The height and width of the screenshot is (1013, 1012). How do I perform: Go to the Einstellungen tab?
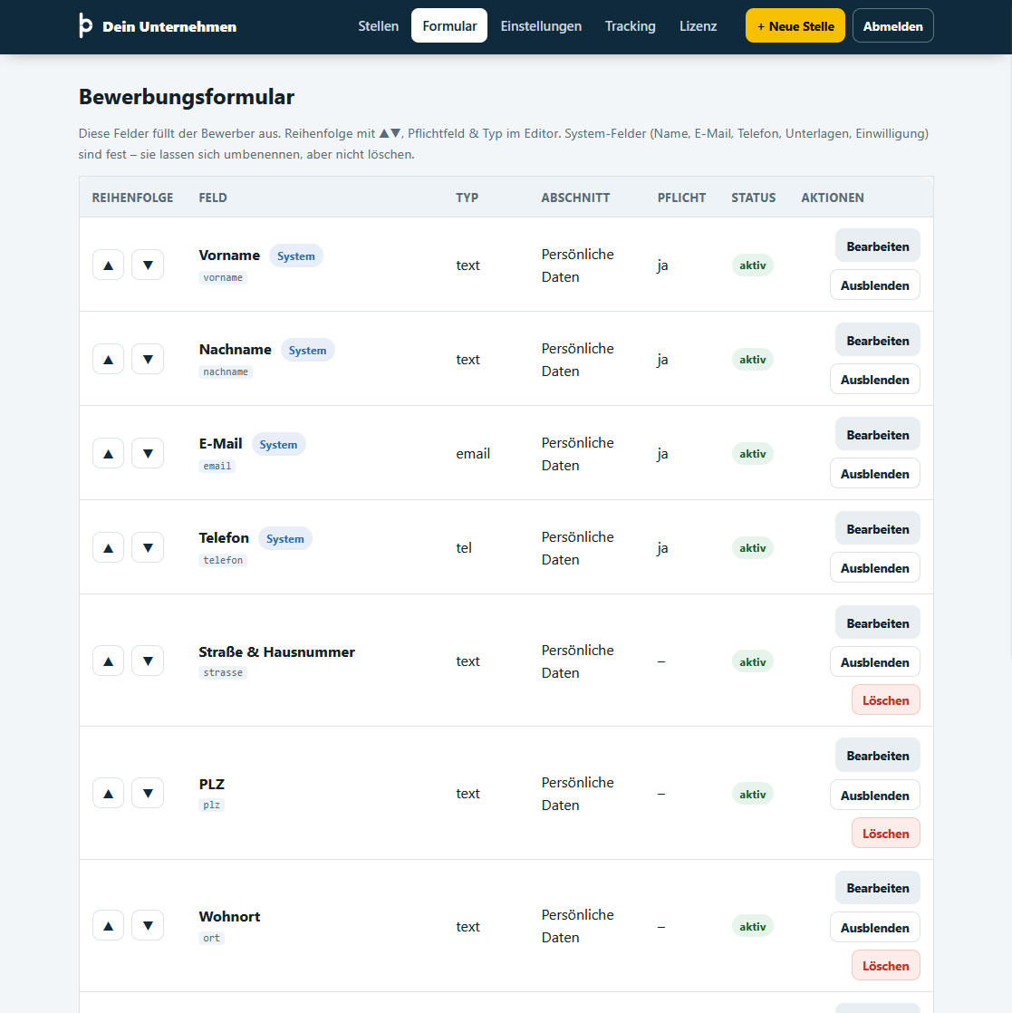[x=541, y=26]
